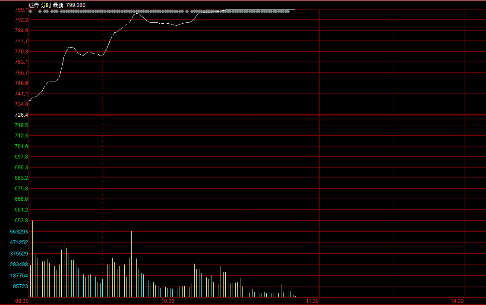Screen dimensions: 486x305
Task: Select price axis label 719.5
Action: point(22,125)
